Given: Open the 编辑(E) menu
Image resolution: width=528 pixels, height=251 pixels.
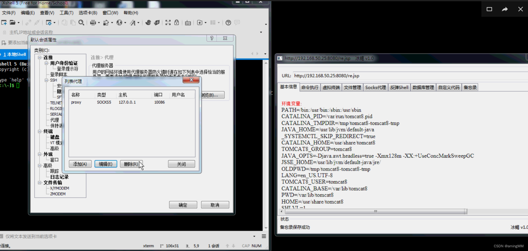Looking at the screenshot, I should [28, 13].
